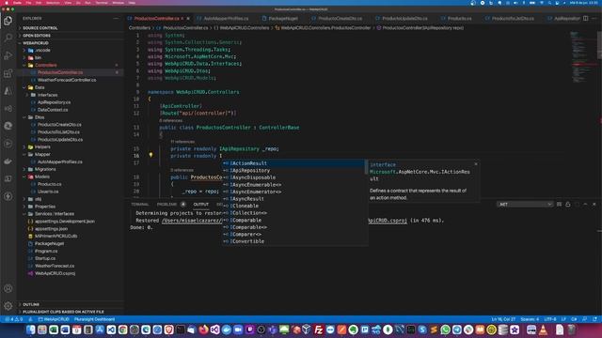Choose ICloneable from the suggestion list

(x=293, y=206)
